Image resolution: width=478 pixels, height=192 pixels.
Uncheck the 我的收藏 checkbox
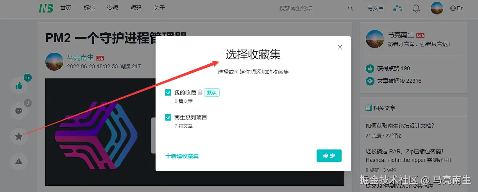(168, 92)
